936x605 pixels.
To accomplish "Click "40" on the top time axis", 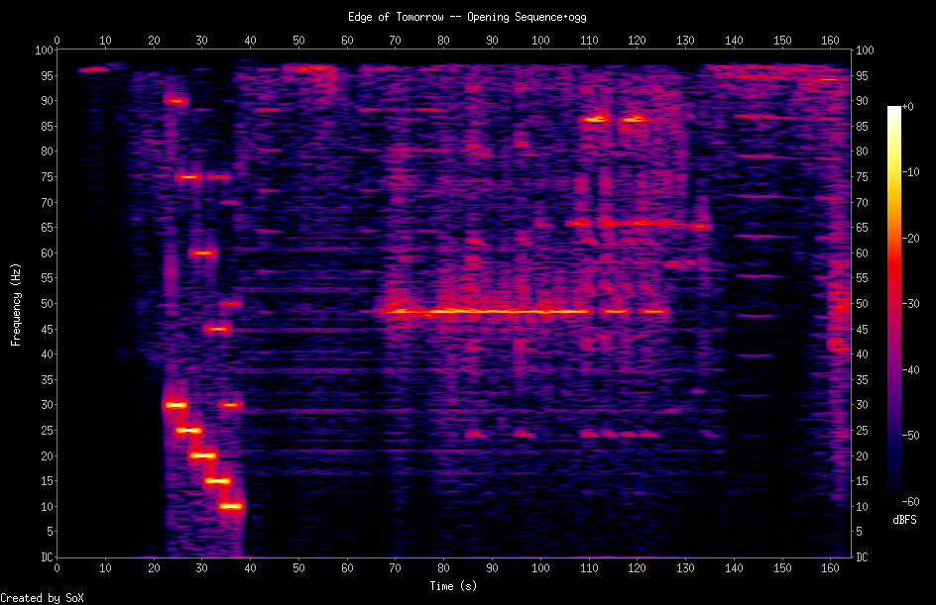I will (250, 41).
